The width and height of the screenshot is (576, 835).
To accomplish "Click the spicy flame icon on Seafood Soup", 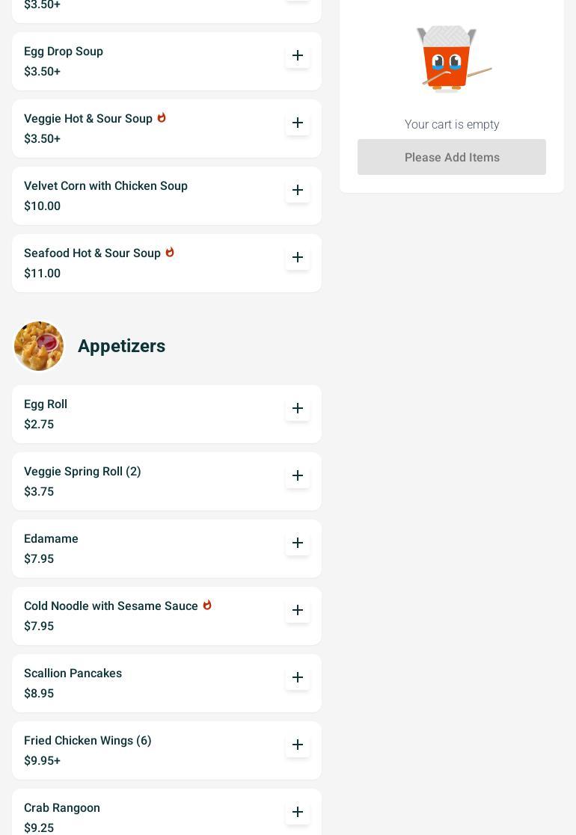I will click(170, 253).
